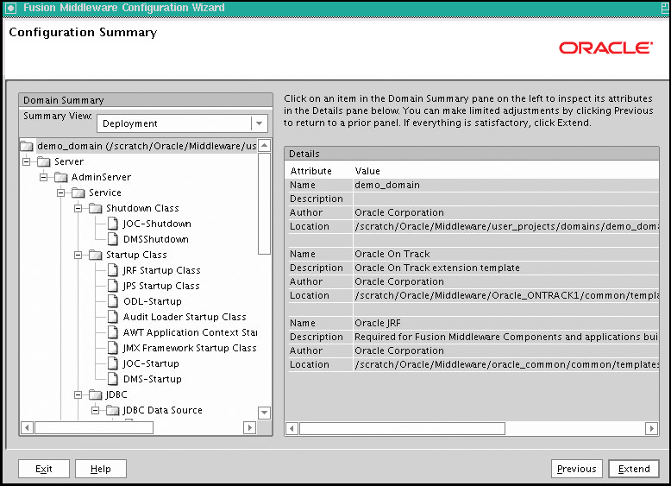
Task: Click the Audit Loader Startup Class document icon
Action: [113, 317]
